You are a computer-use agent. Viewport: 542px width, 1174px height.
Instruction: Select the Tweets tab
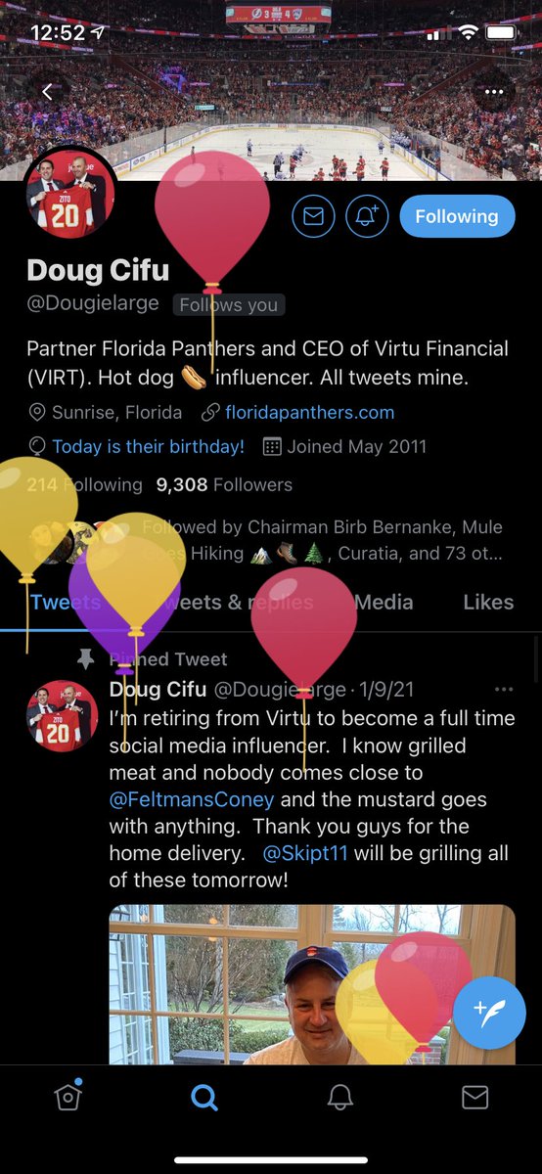pyautogui.click(x=66, y=602)
